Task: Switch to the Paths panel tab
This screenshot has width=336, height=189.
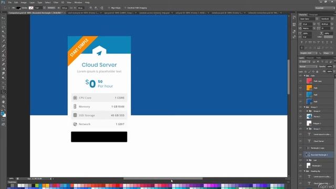Action: click(319, 58)
